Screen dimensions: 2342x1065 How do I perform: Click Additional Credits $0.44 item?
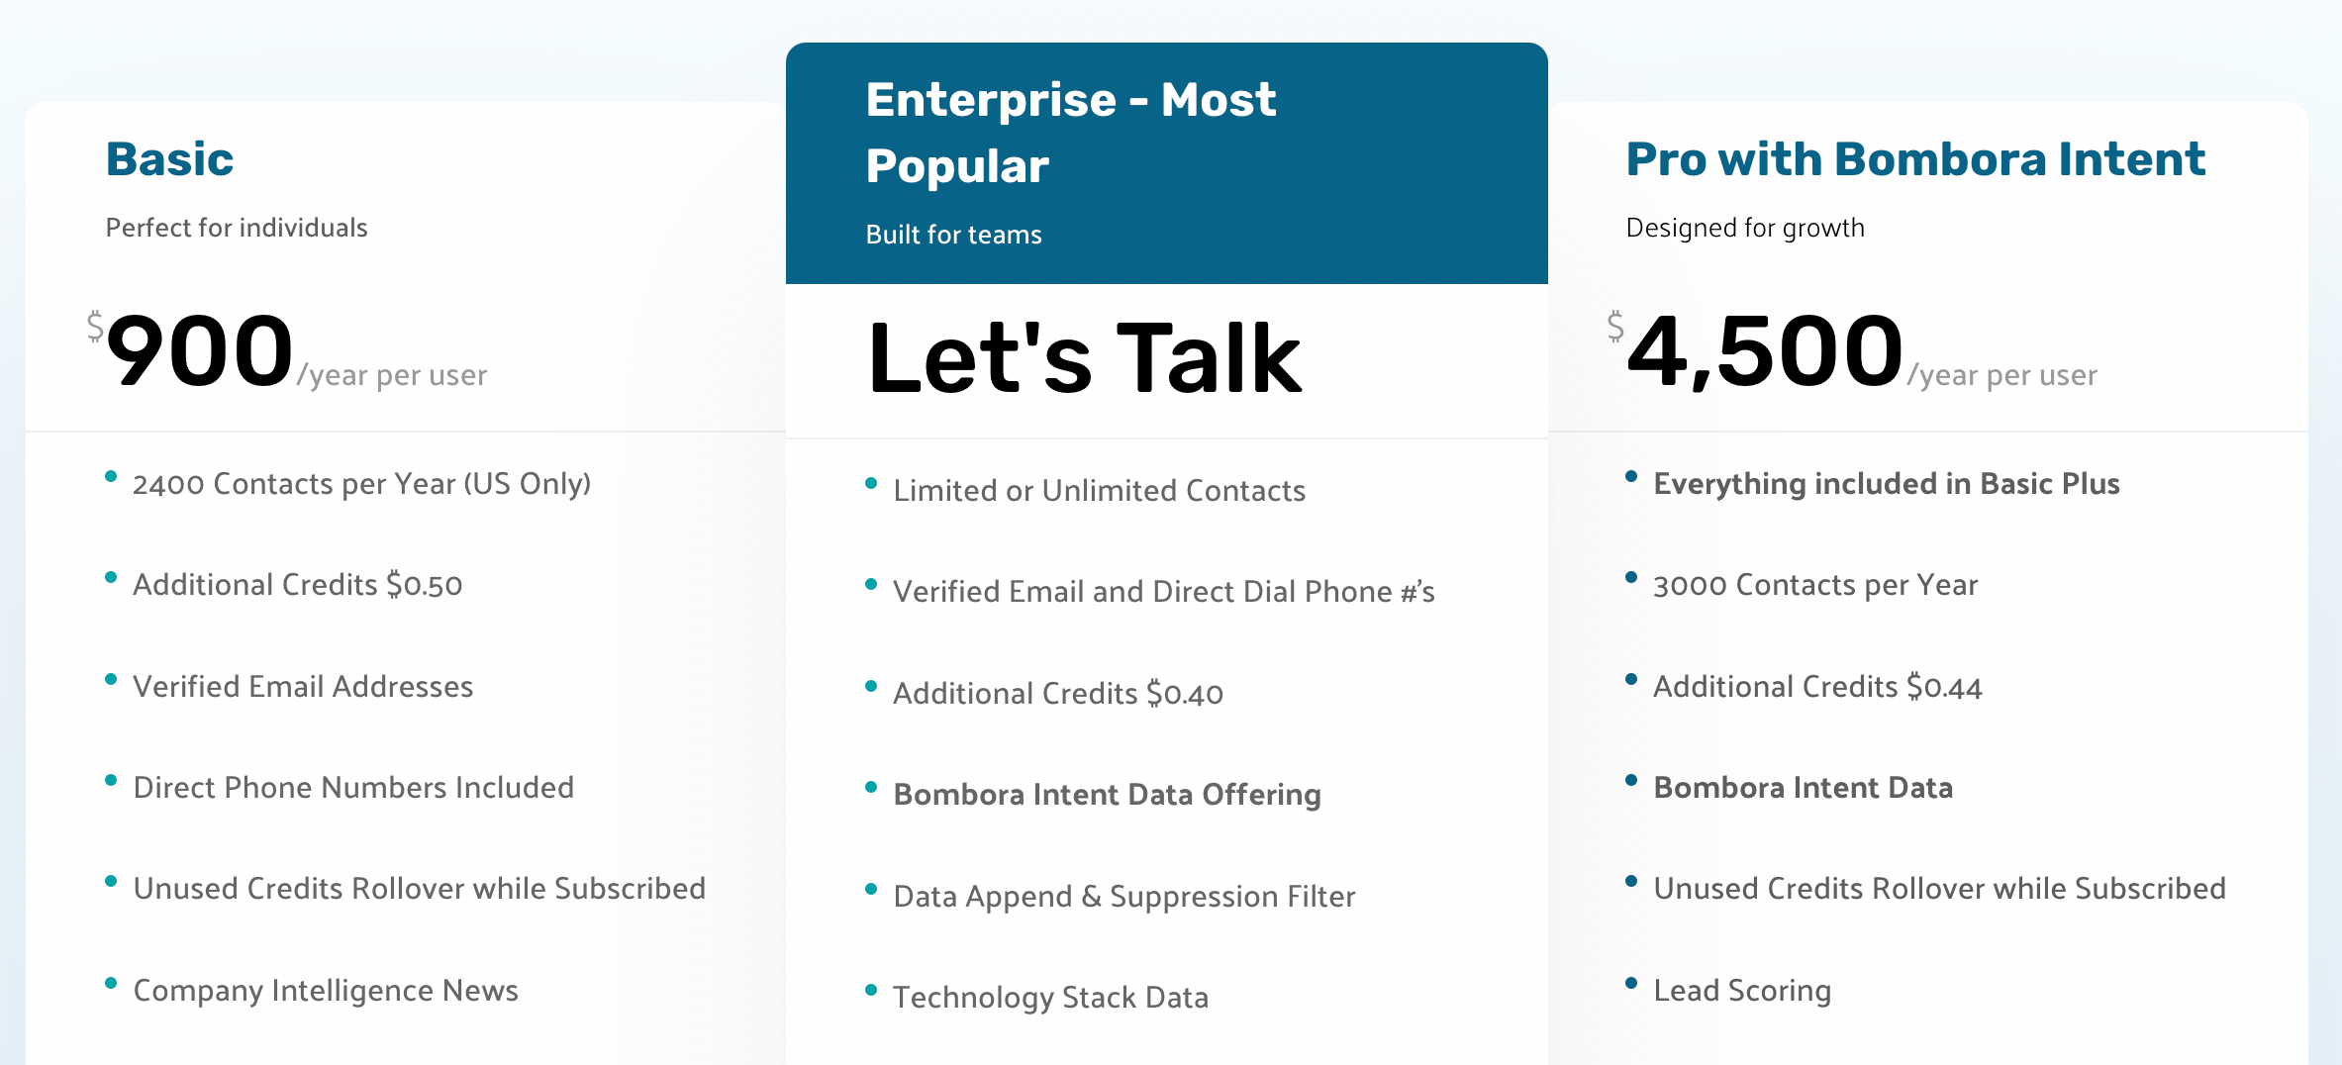click(1817, 687)
